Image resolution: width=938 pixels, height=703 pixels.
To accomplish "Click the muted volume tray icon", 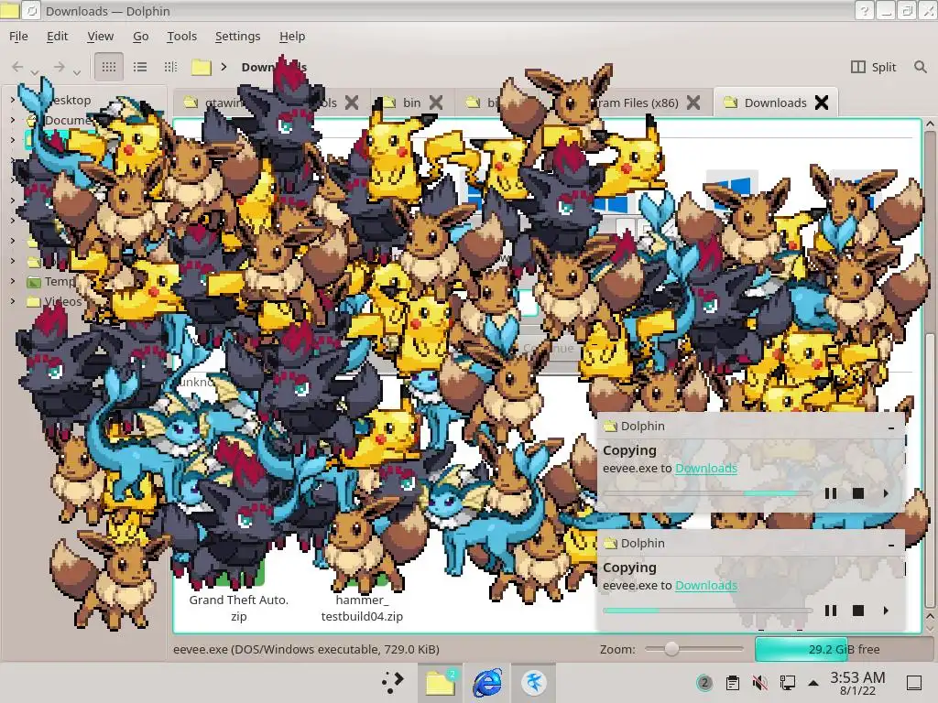I will coord(759,683).
